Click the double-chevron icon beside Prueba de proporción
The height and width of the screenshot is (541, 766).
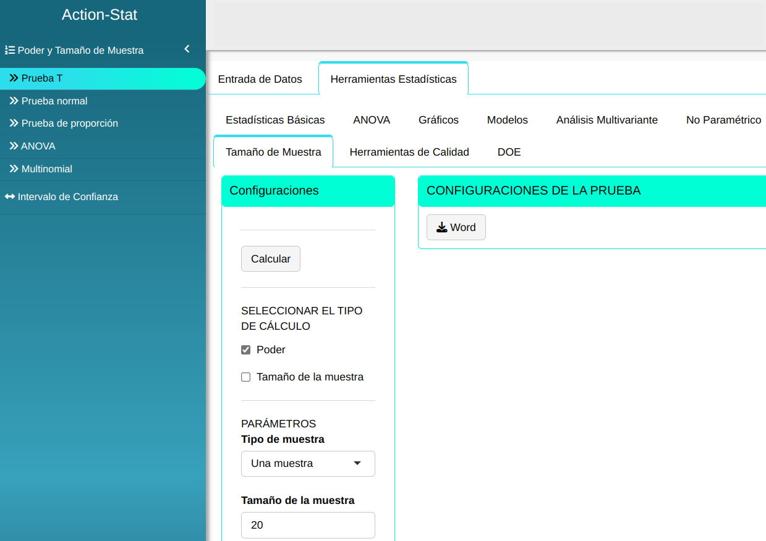(x=14, y=124)
